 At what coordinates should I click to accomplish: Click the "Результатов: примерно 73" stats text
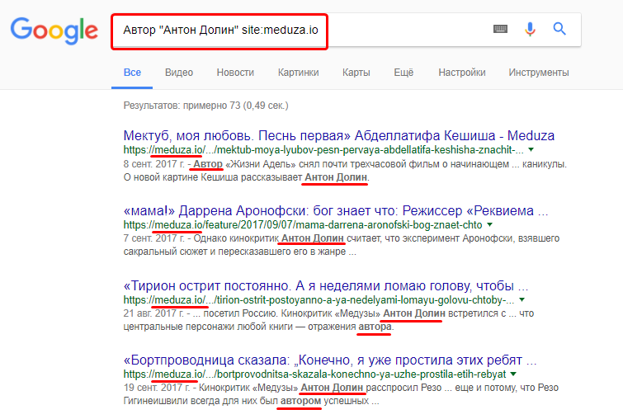(205, 106)
